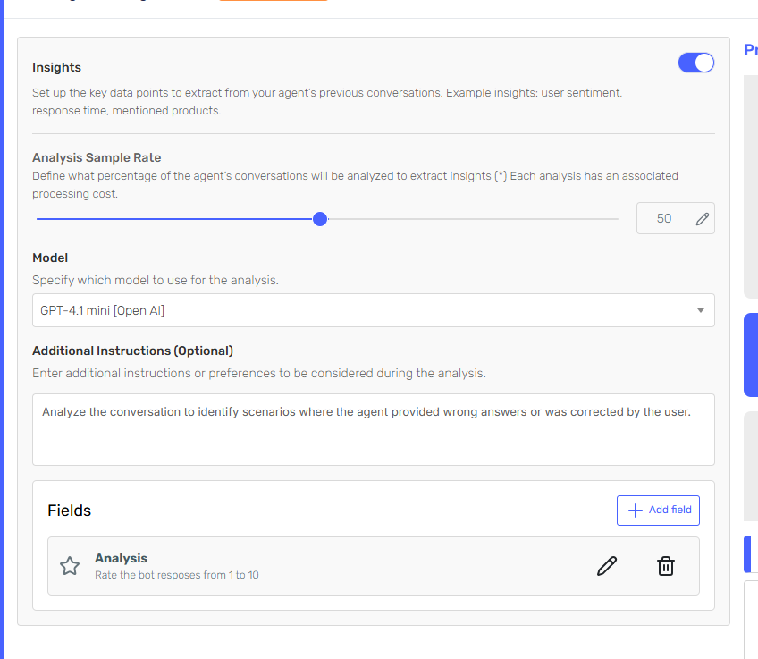Screen dimensions: 758x659
Task: Click the 50 sample rate value field
Action: [x=665, y=217]
